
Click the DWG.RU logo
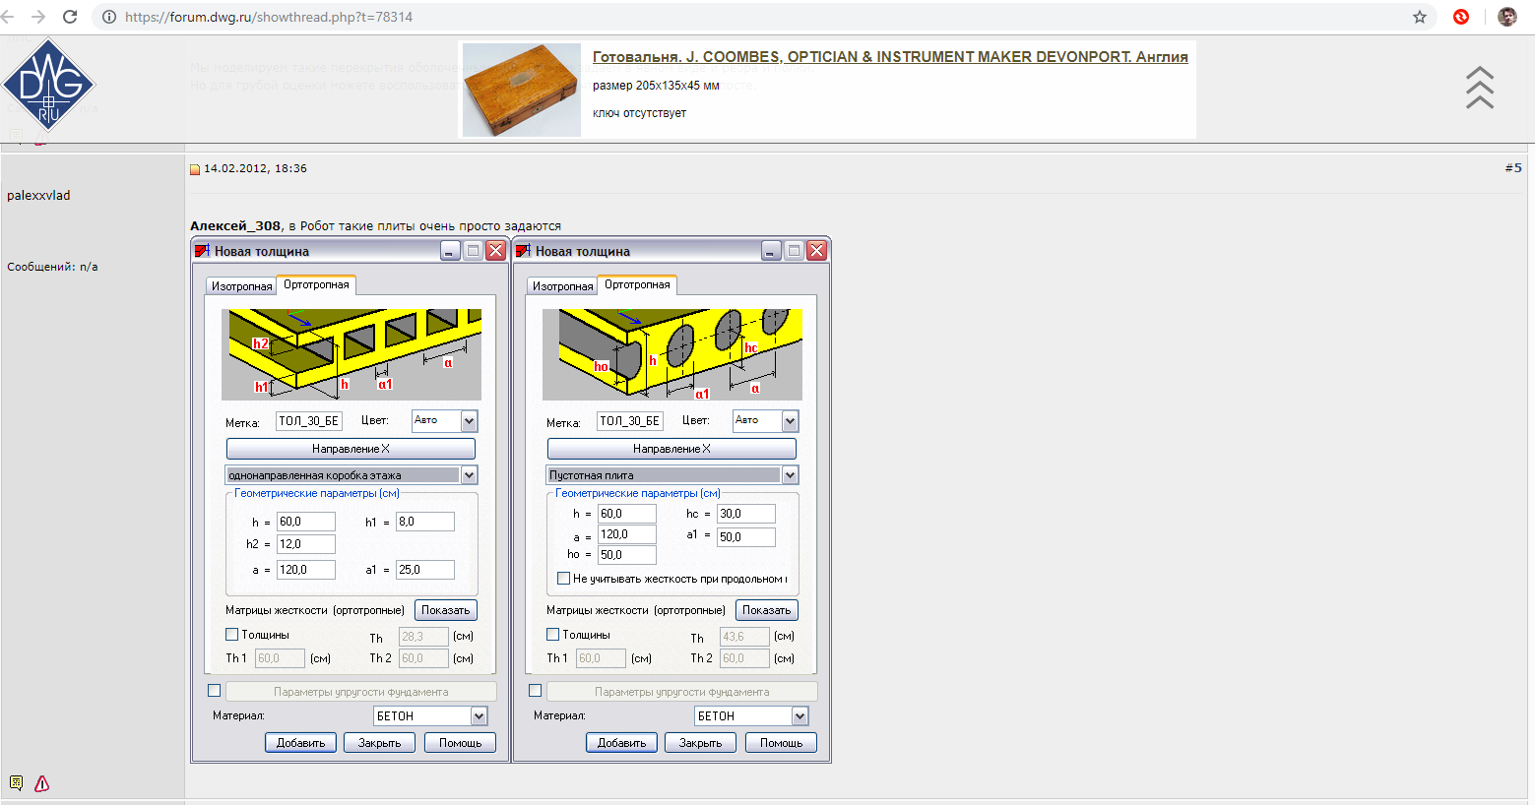coord(48,86)
